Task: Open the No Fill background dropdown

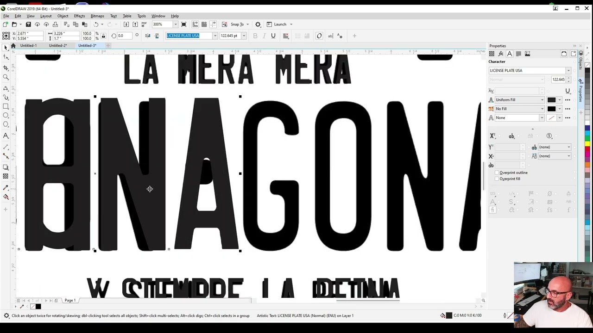Action: (x=542, y=109)
